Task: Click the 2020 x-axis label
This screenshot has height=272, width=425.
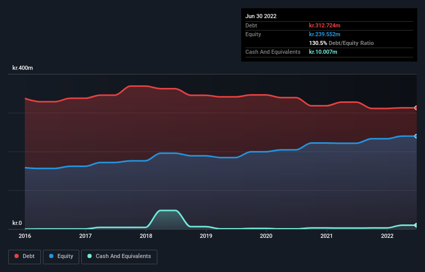Action: (x=266, y=236)
